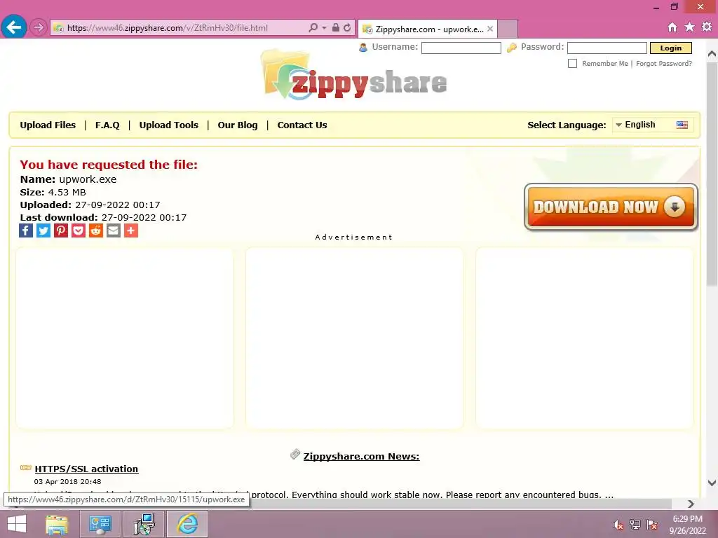This screenshot has width=718, height=538.
Task: Refresh the page with reload icon
Action: coord(347,27)
